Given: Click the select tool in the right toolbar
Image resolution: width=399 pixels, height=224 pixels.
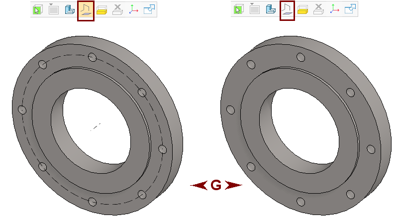Looking at the screenshot, I should pos(239,9).
